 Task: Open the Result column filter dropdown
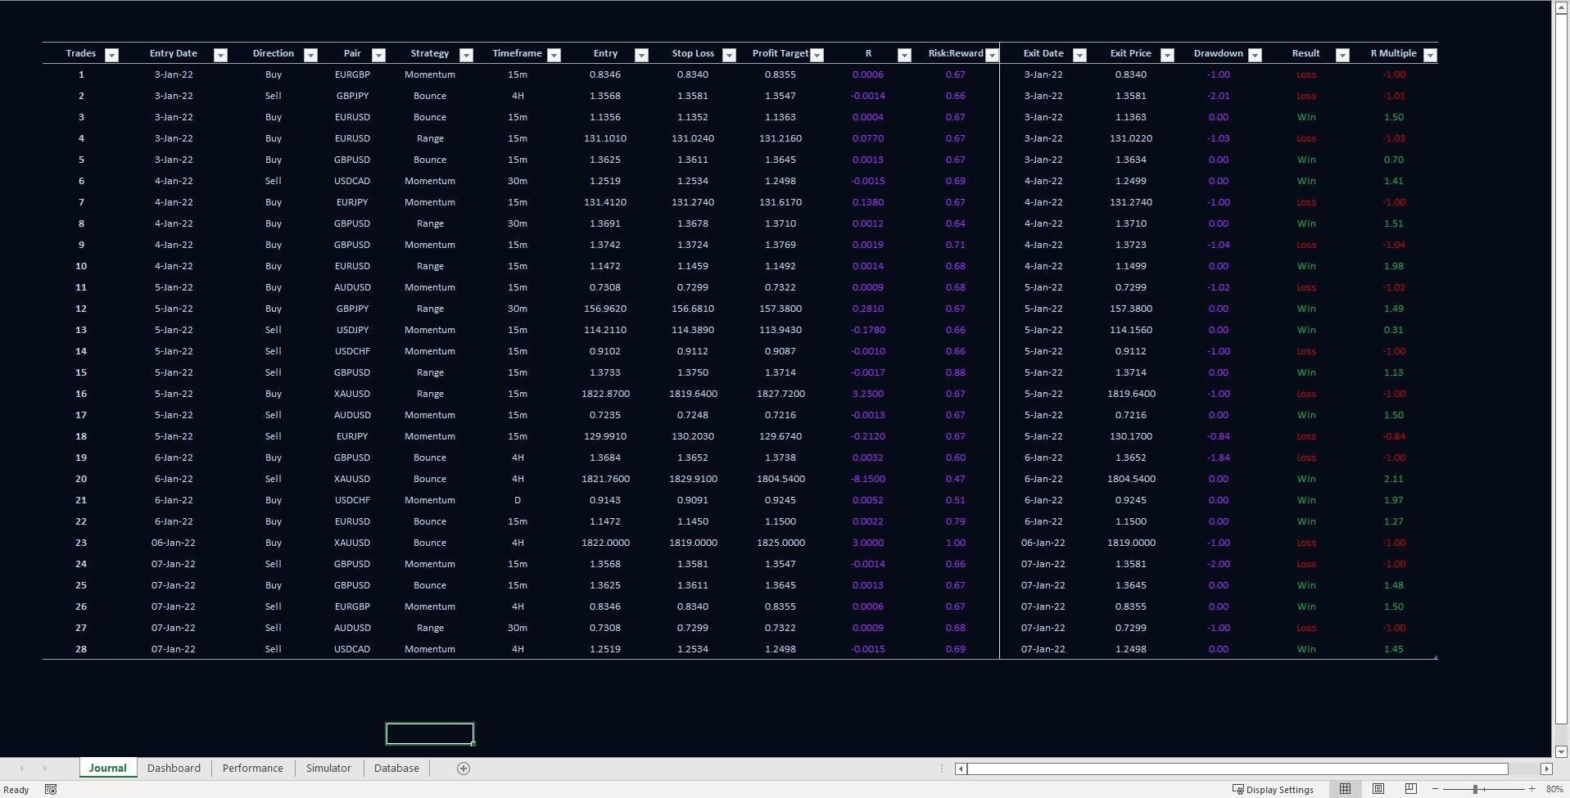point(1342,55)
